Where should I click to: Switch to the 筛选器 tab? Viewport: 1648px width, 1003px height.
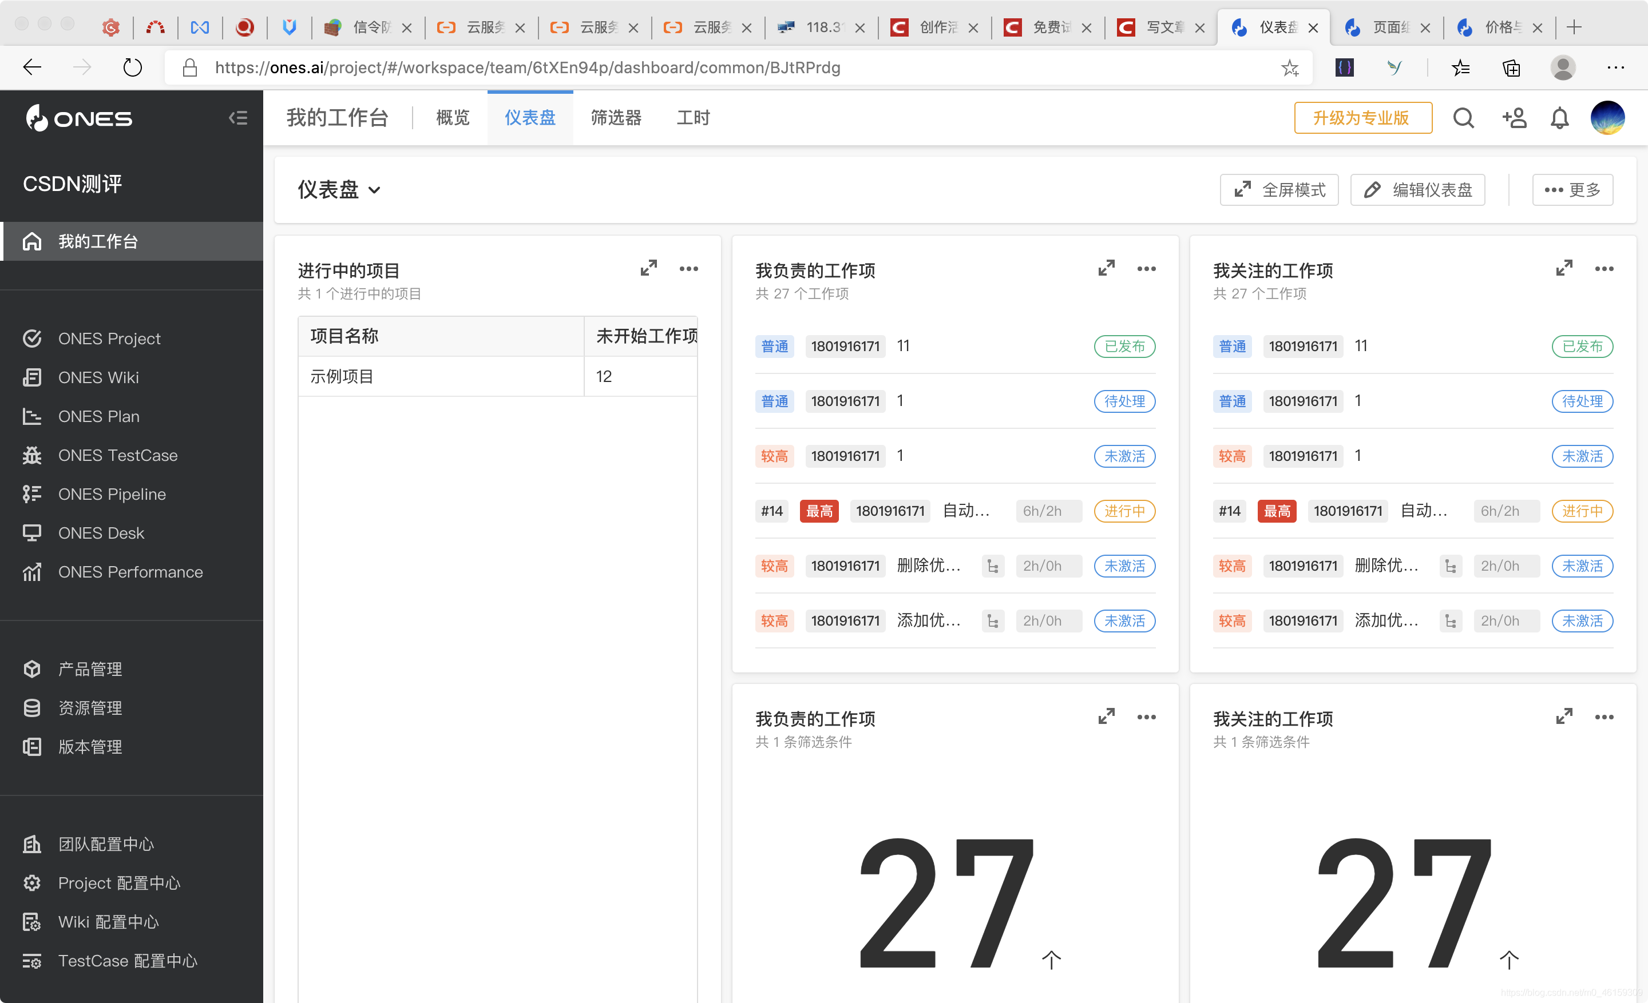616,118
